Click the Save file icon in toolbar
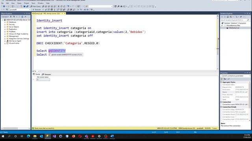Image resolution: width=252 pixels, height=141 pixels. 24,6
